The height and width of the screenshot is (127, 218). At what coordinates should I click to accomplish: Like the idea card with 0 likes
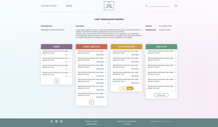click(x=66, y=69)
